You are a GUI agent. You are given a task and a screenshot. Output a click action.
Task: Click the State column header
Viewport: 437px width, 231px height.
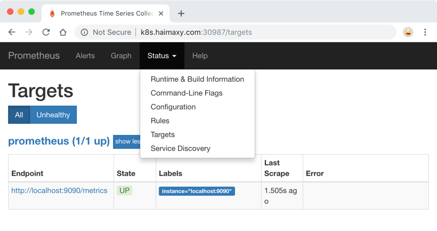[x=126, y=173]
